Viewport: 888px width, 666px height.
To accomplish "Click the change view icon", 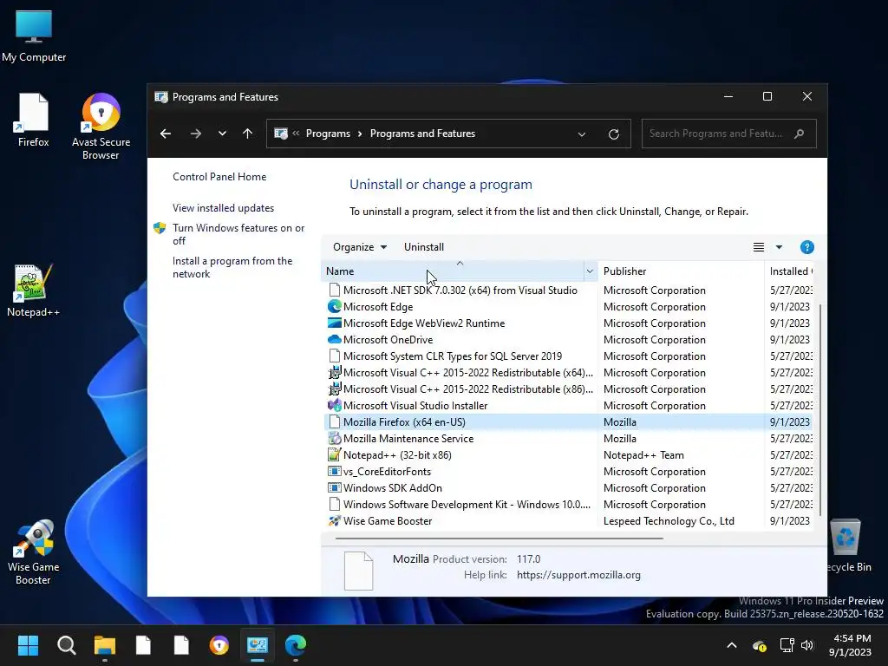I will coord(758,247).
